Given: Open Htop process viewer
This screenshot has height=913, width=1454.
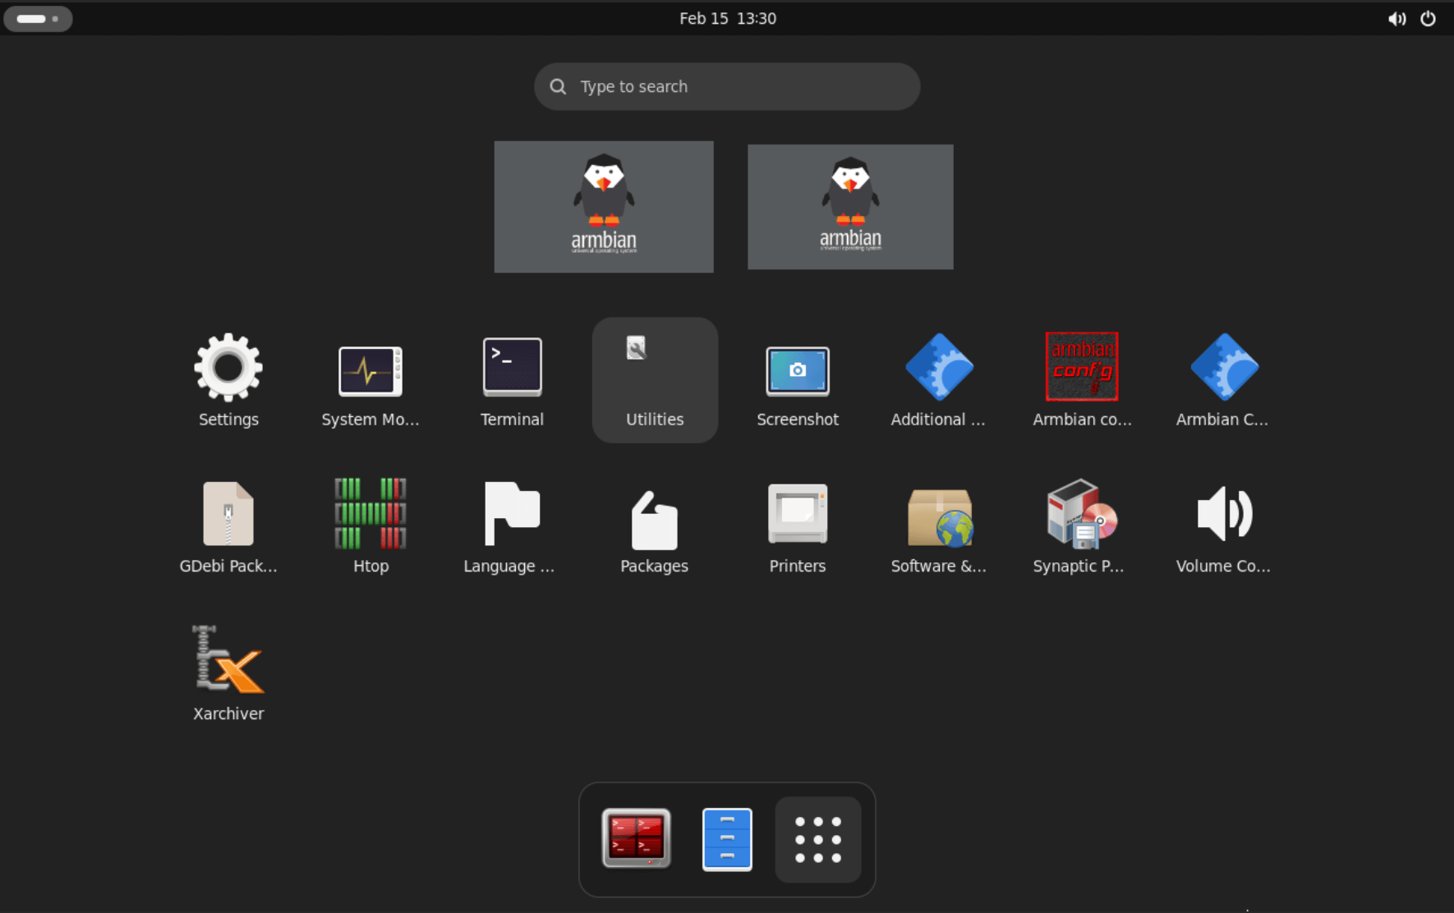Looking at the screenshot, I should 370,527.
